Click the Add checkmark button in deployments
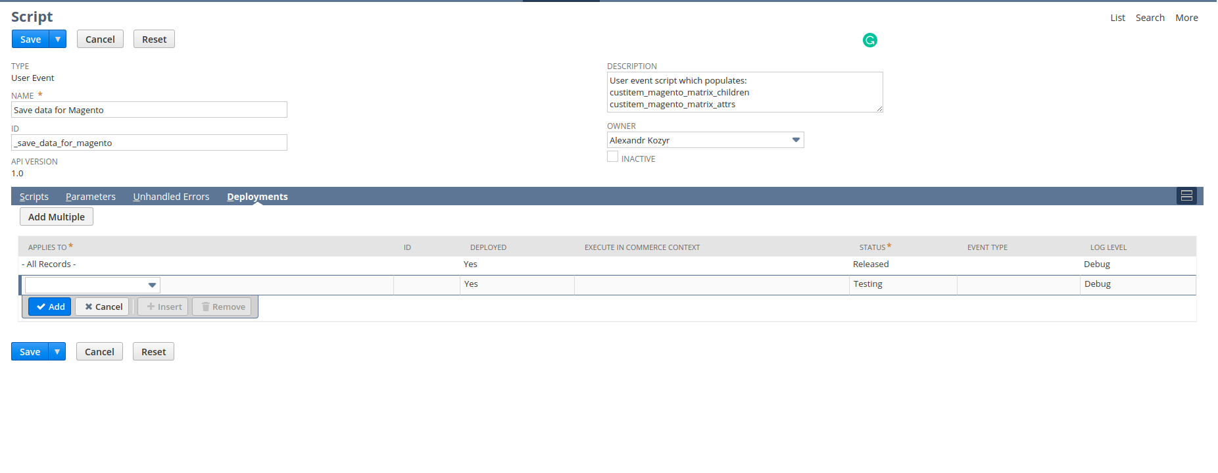The height and width of the screenshot is (473, 1218). click(50, 307)
